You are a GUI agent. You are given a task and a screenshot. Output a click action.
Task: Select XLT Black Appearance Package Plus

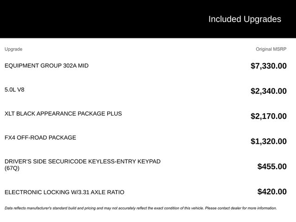click(x=63, y=114)
